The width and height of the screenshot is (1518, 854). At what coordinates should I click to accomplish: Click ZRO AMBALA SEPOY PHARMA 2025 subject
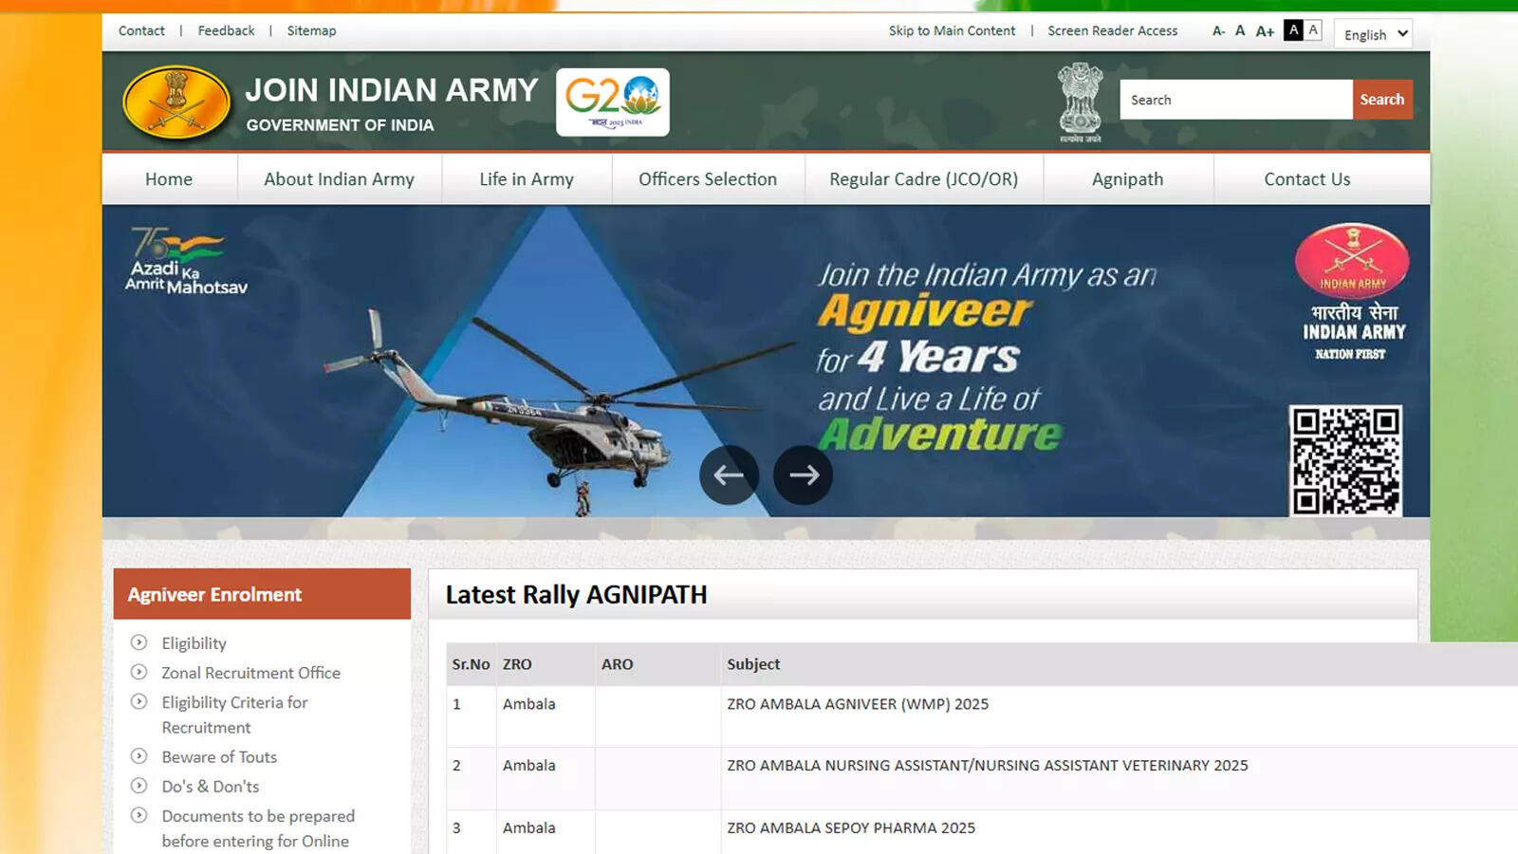click(x=851, y=828)
